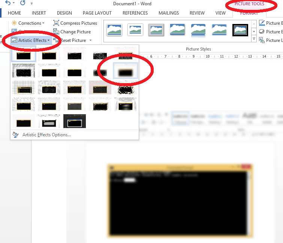
Task: Open the REFERENCES ribbon tab
Action: 135,13
